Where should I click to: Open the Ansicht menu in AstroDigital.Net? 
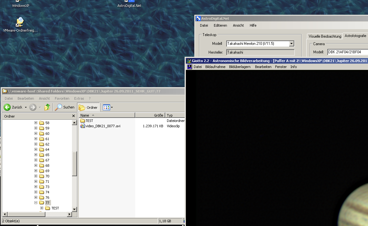238,25
